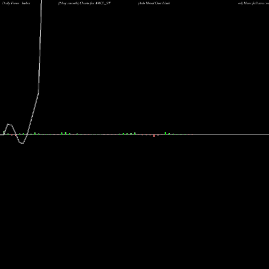Click the 'MunafaSutra.com' text at top right
269x269 pixels.
pyautogui.click(x=256, y=3)
